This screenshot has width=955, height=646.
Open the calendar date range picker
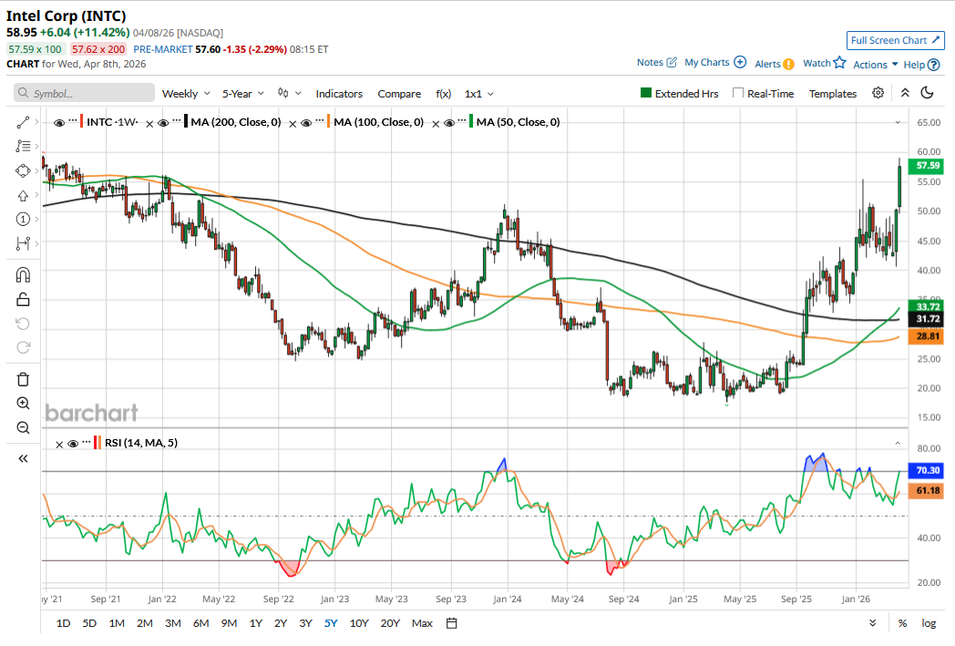pos(451,623)
